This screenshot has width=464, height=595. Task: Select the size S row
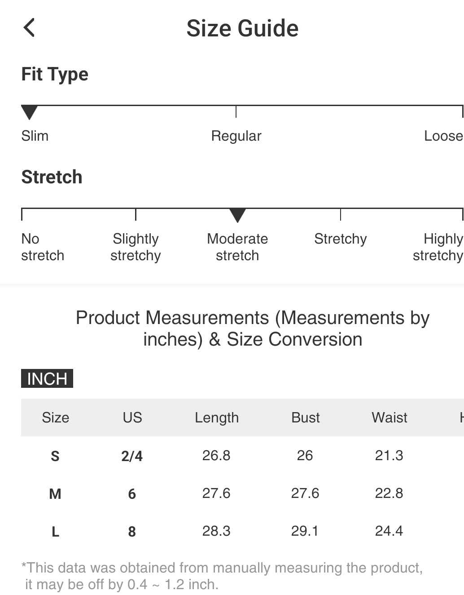click(55, 456)
